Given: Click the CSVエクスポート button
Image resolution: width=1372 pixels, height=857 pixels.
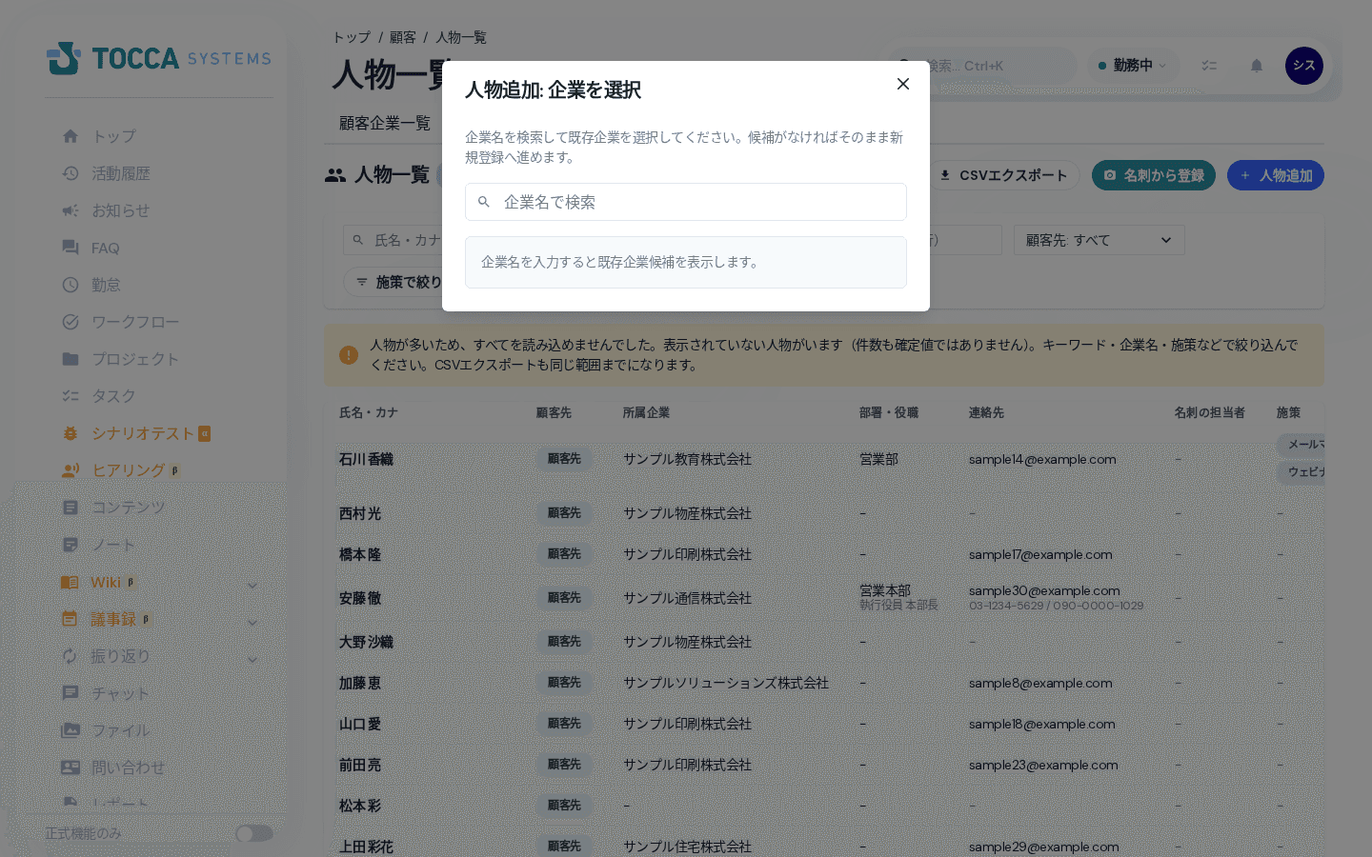Looking at the screenshot, I should click(x=1003, y=175).
